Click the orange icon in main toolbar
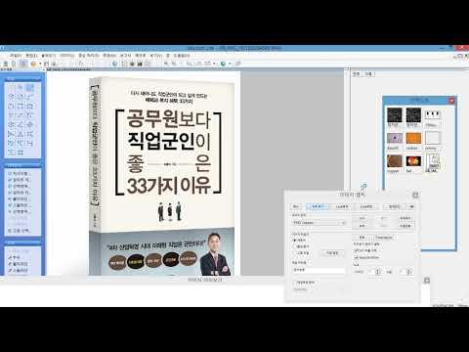 coord(33,64)
